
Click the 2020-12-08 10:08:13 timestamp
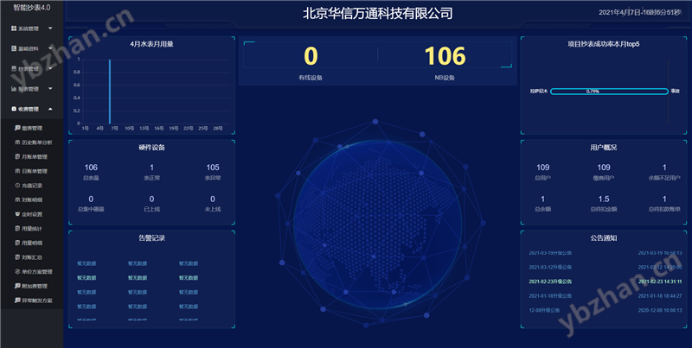click(660, 310)
